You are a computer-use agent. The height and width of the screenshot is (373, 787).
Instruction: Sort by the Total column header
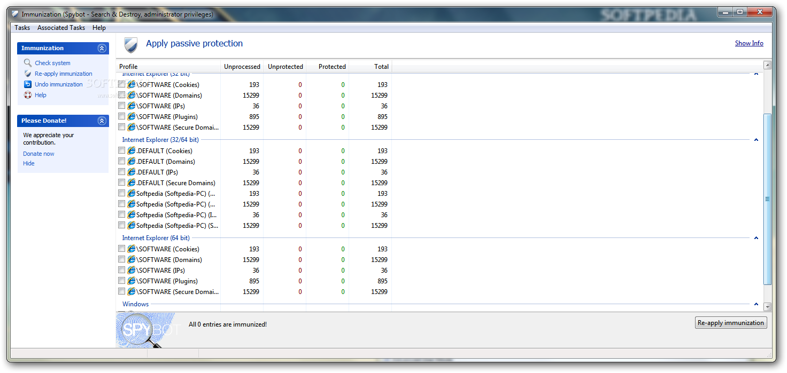pos(371,67)
